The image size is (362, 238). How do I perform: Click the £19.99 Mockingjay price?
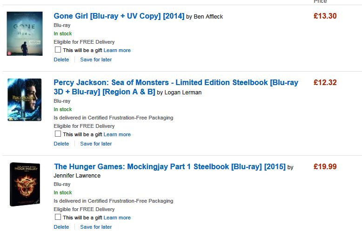tap(325, 167)
